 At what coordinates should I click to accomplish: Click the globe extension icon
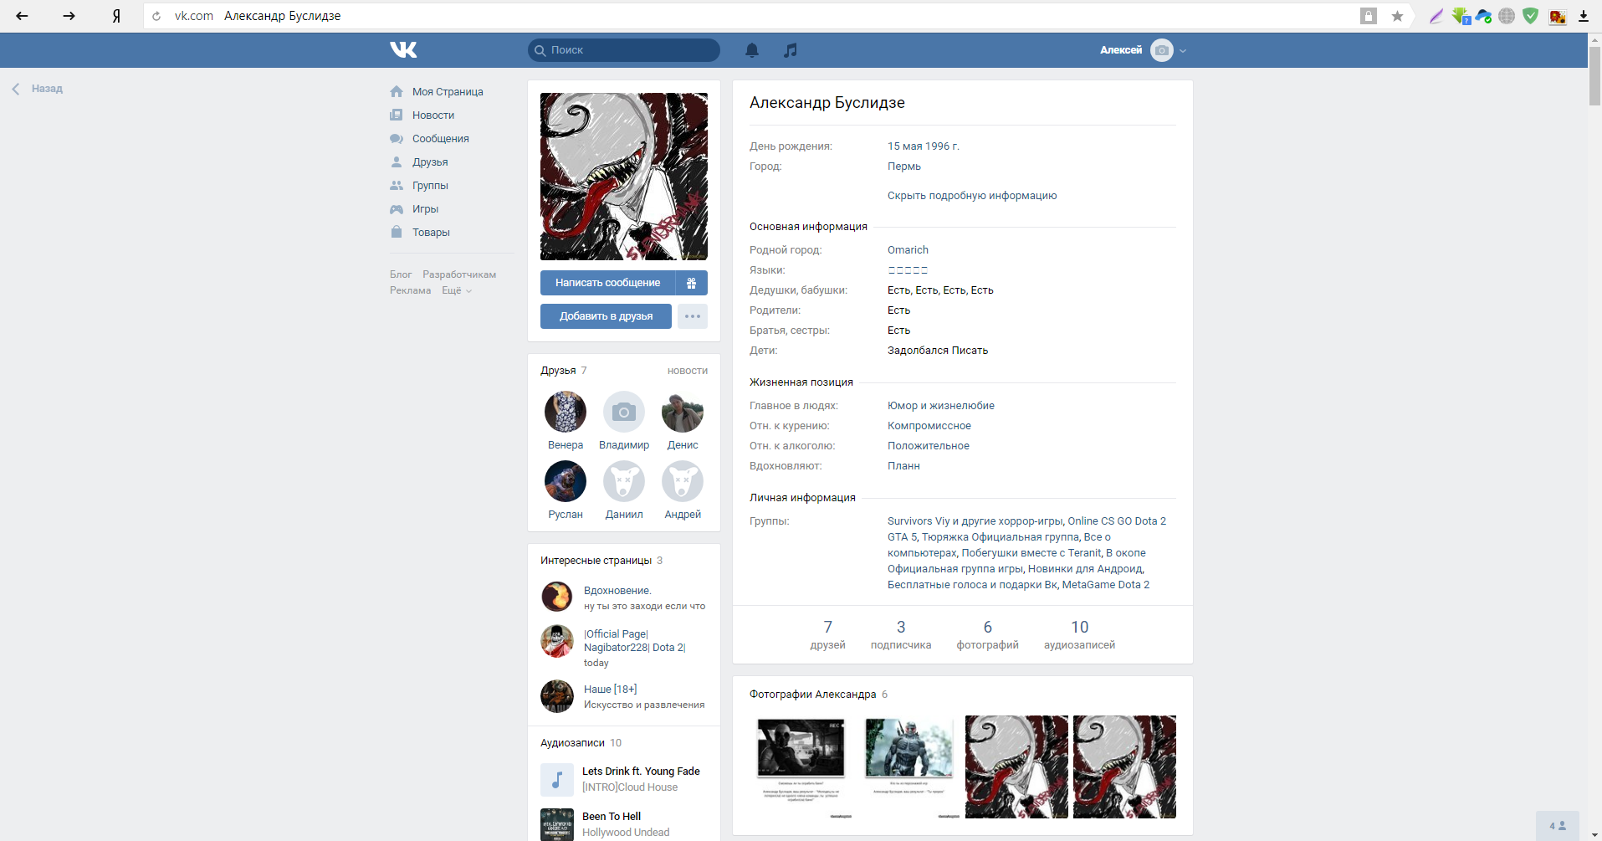1507,16
